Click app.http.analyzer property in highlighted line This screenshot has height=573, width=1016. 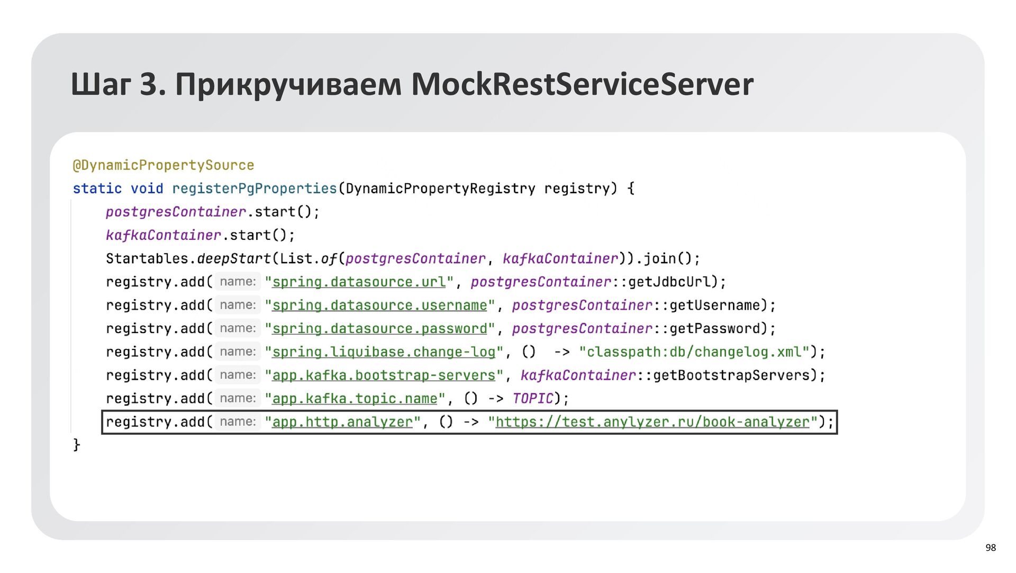(x=342, y=422)
